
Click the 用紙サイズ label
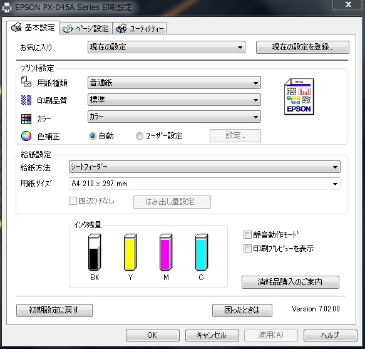click(x=36, y=184)
